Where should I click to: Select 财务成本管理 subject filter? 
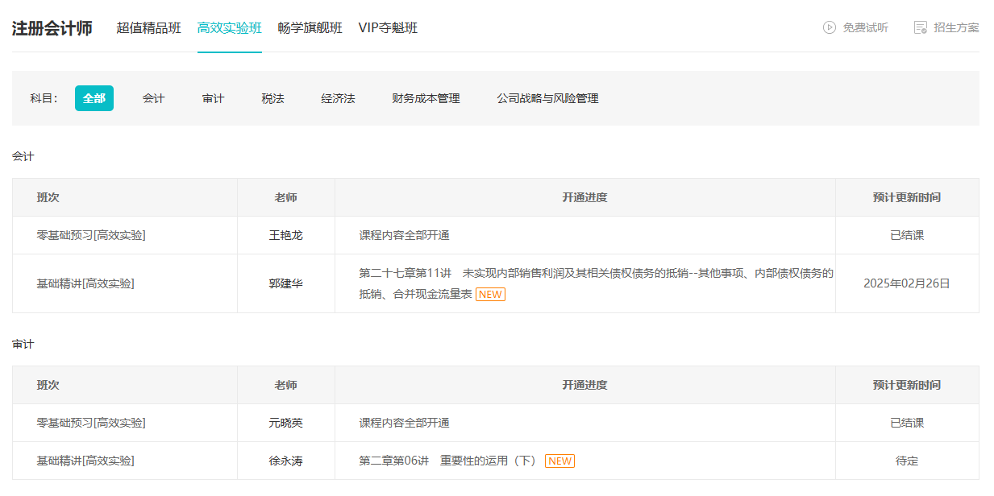point(426,98)
